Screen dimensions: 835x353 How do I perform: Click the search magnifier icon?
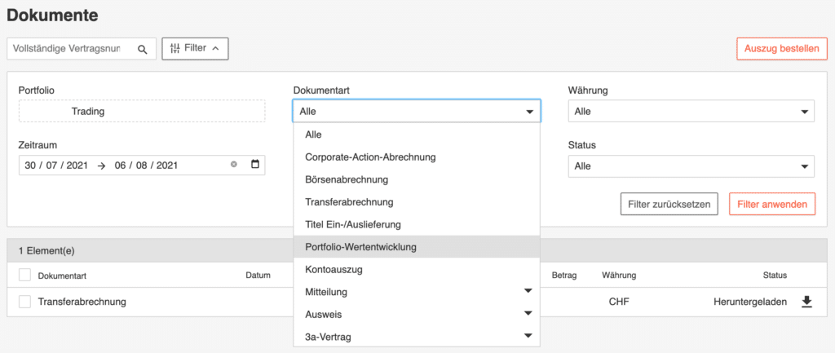142,49
